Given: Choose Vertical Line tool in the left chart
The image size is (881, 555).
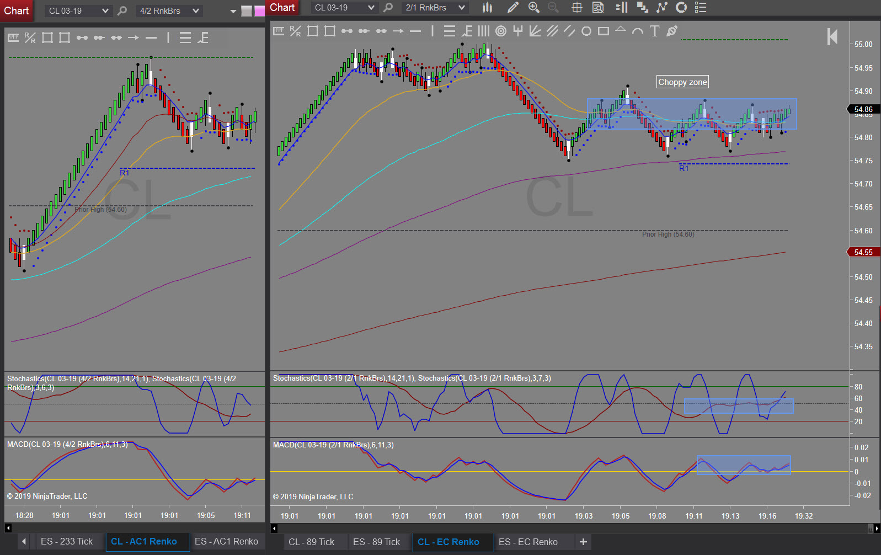Looking at the screenshot, I should click(x=168, y=38).
